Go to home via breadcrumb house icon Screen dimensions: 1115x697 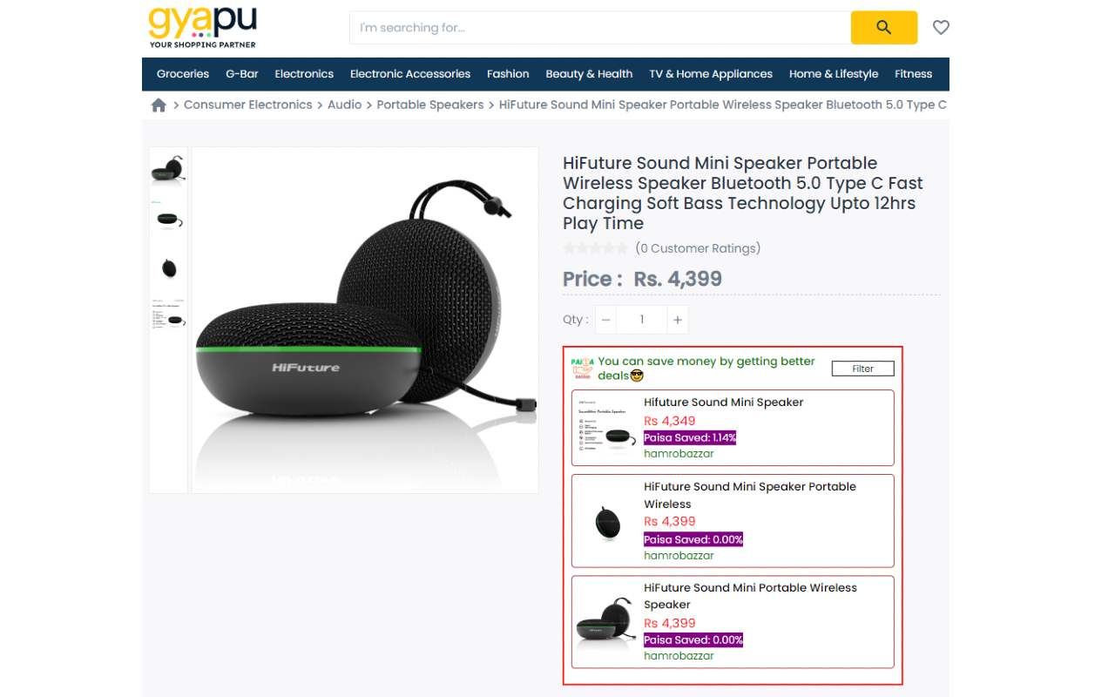159,105
